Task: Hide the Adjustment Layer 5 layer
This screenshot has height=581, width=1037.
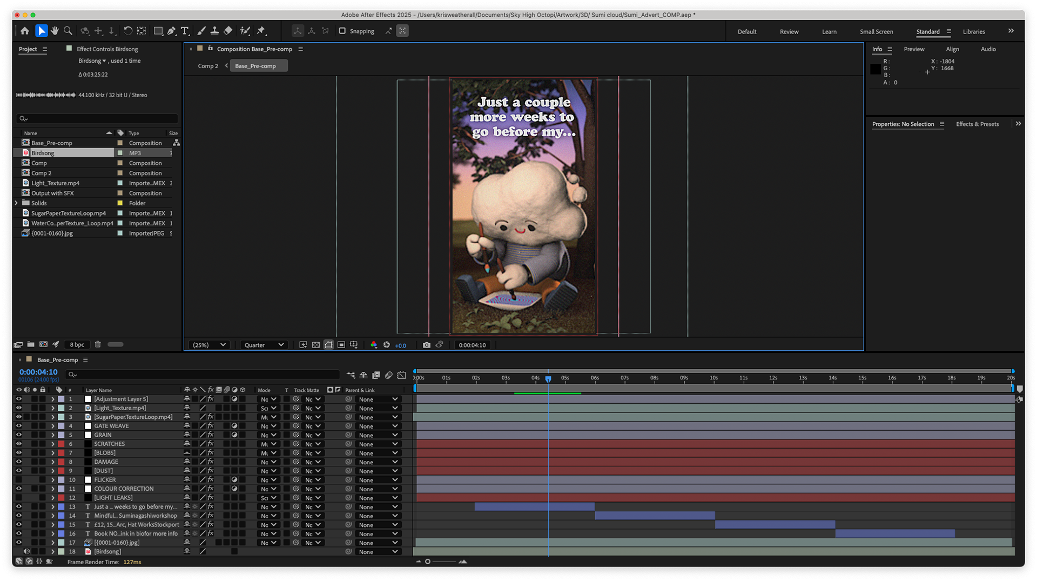Action: tap(19, 399)
